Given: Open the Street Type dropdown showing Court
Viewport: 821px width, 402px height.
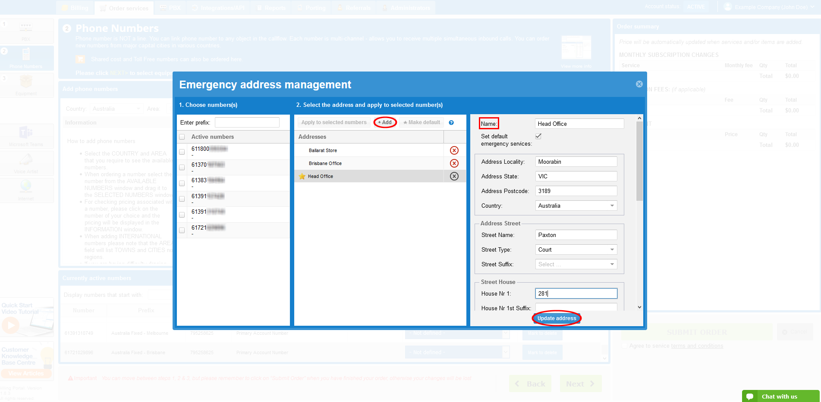Looking at the screenshot, I should 576,250.
